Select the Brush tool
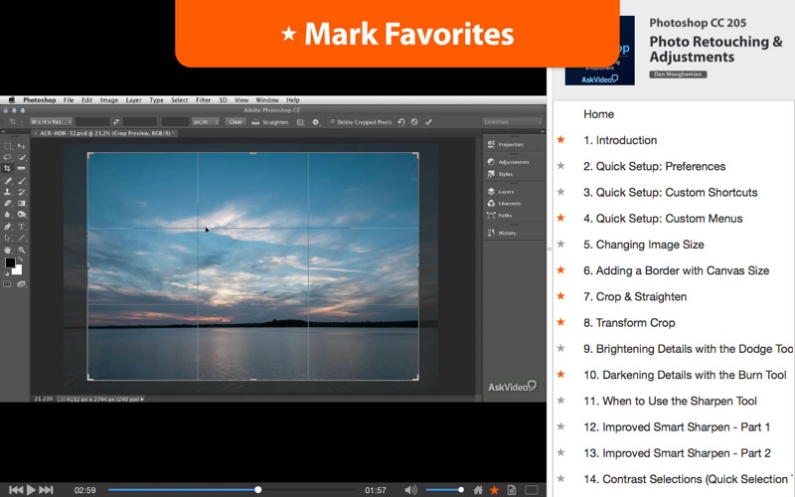Screen dimensions: 795x497 [x=21, y=181]
